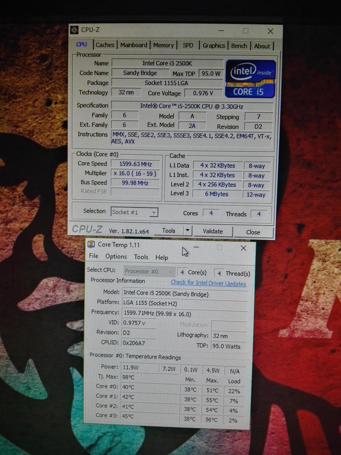Open the Options menu in Core Temp

116,256
